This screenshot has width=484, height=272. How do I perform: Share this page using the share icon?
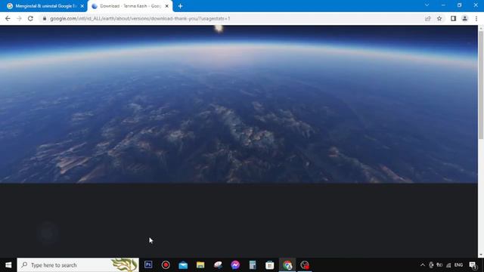coord(427,18)
